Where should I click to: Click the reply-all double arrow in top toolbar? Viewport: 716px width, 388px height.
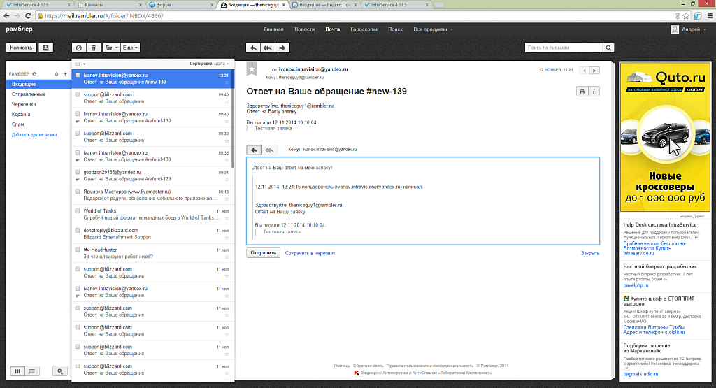tap(267, 48)
